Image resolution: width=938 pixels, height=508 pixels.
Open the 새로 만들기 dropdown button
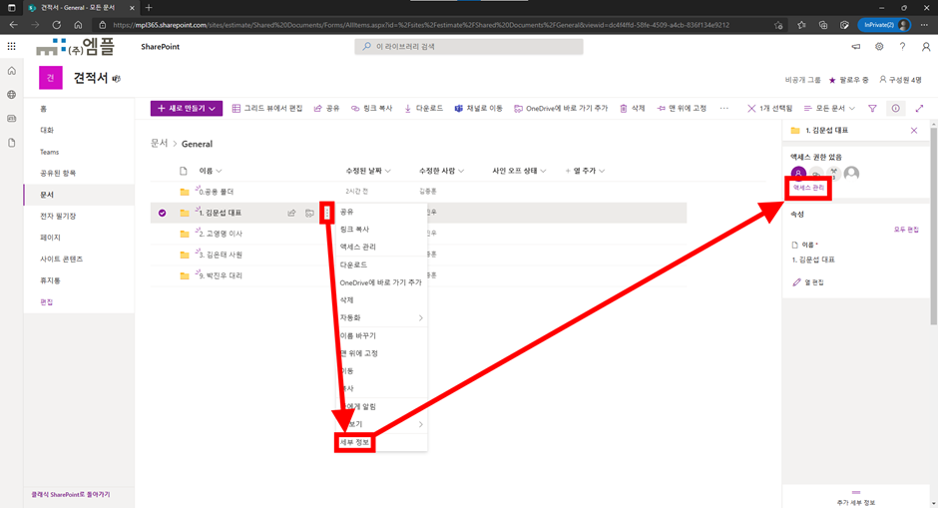187,109
